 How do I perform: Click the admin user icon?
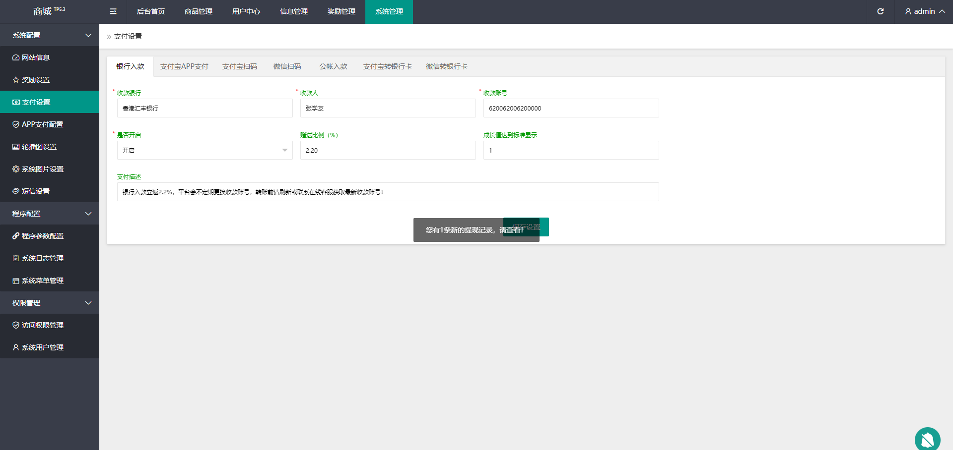[x=908, y=11]
